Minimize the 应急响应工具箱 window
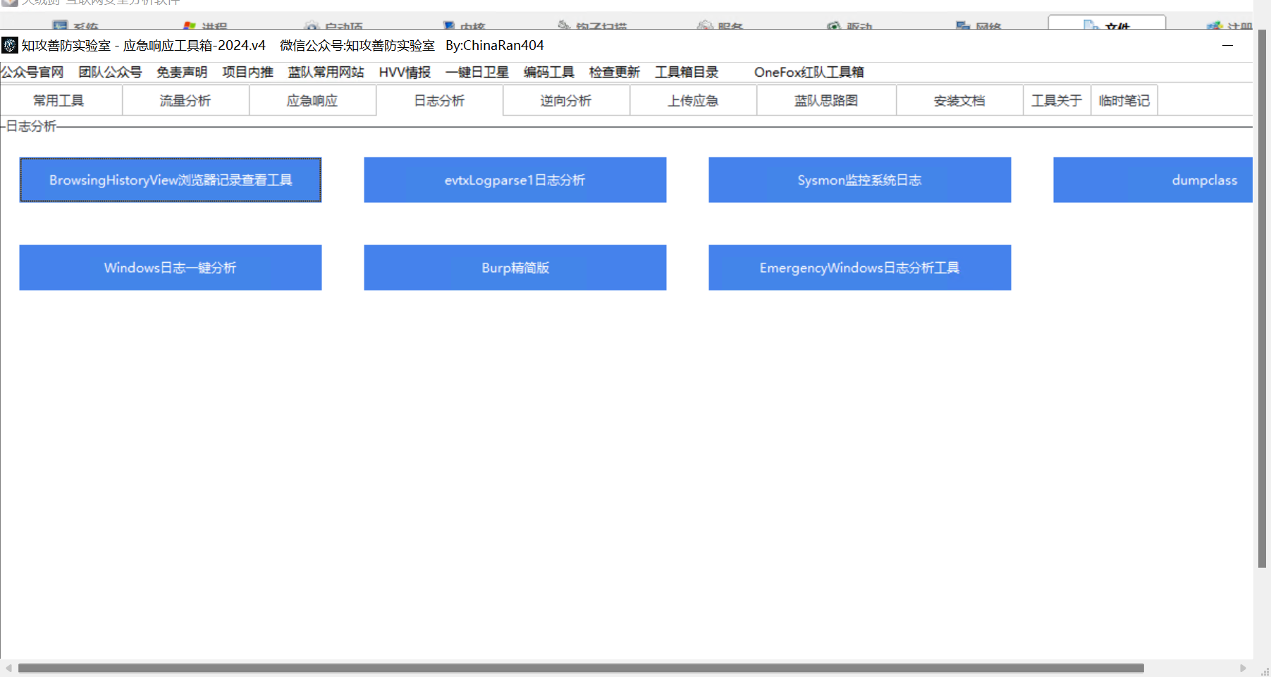Image resolution: width=1271 pixels, height=677 pixels. pyautogui.click(x=1227, y=46)
